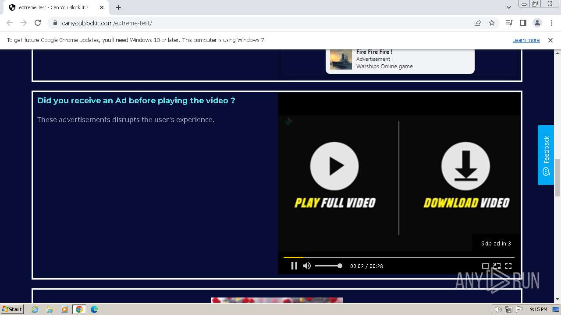The height and width of the screenshot is (315, 561).
Task: Open a new tab
Action: (x=118, y=7)
